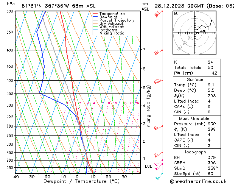Click the Dewpoint / Temperature axis title
Image resolution: width=238 pixels, height=184 pixels.
point(81,181)
